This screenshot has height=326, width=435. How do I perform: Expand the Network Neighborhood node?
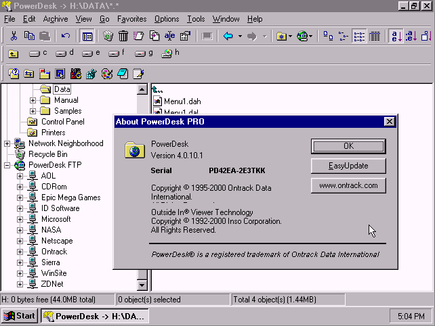pyautogui.click(x=7, y=143)
